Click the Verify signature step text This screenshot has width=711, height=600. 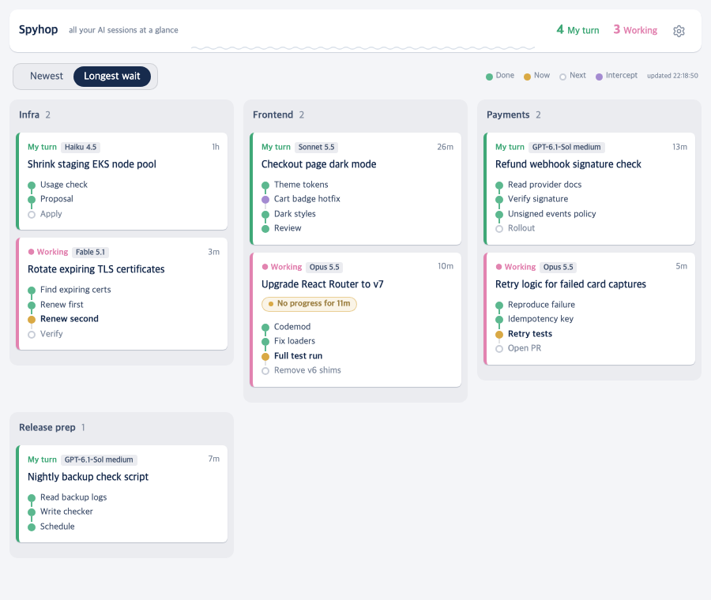(538, 198)
